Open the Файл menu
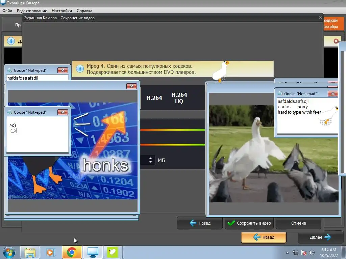This screenshot has height=259, width=346. 7,10
